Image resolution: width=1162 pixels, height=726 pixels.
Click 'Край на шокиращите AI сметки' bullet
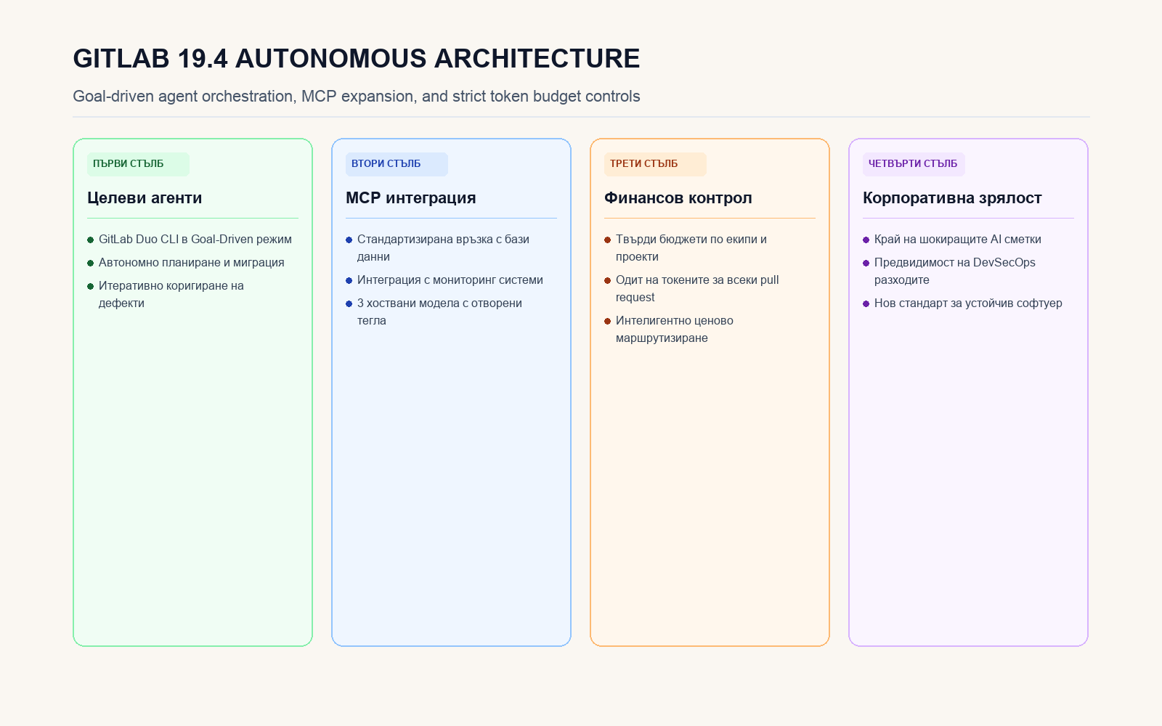pyautogui.click(x=952, y=240)
